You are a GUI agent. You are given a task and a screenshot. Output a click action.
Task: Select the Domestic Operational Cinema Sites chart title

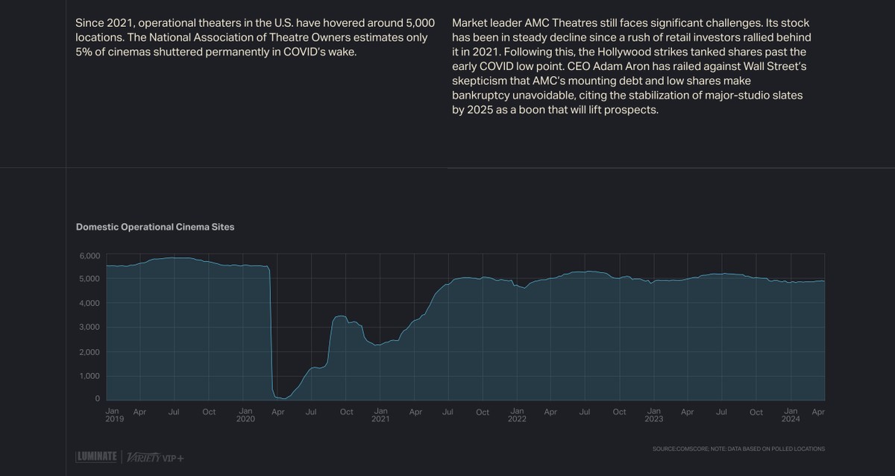(155, 227)
